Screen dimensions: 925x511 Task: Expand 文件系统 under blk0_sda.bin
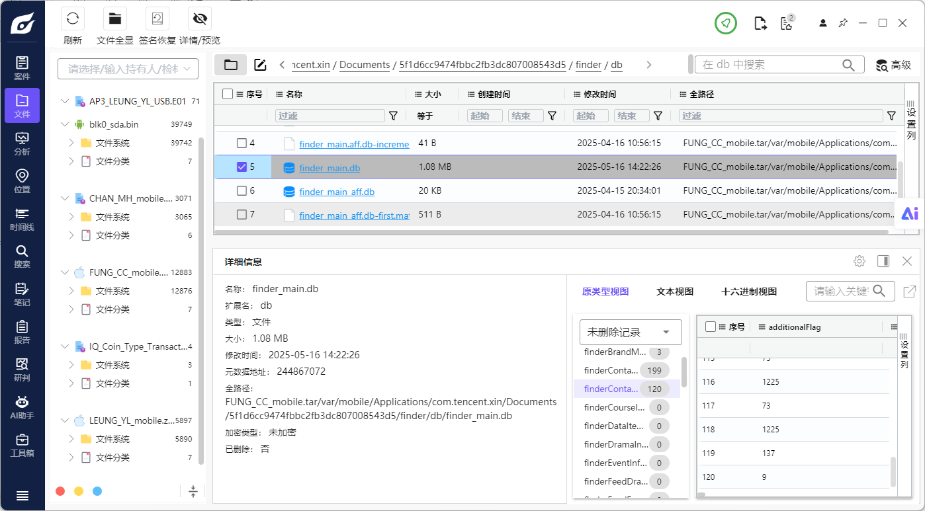click(71, 143)
